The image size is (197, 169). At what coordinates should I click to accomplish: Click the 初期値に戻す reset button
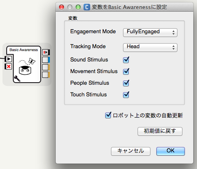[160, 131]
